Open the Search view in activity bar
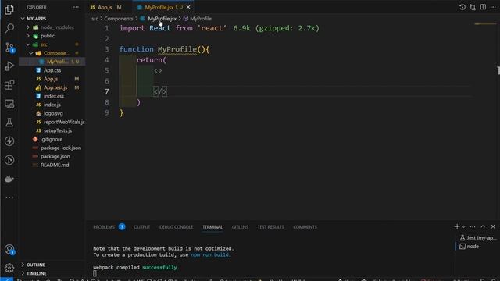500x281 pixels. (9, 28)
